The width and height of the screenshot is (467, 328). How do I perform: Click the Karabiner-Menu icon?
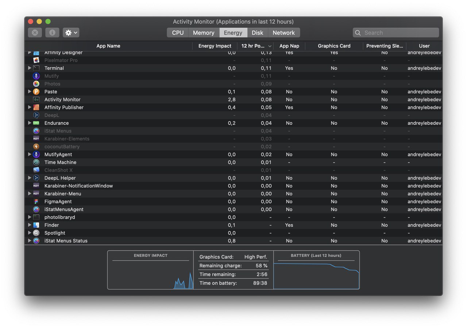(x=36, y=194)
